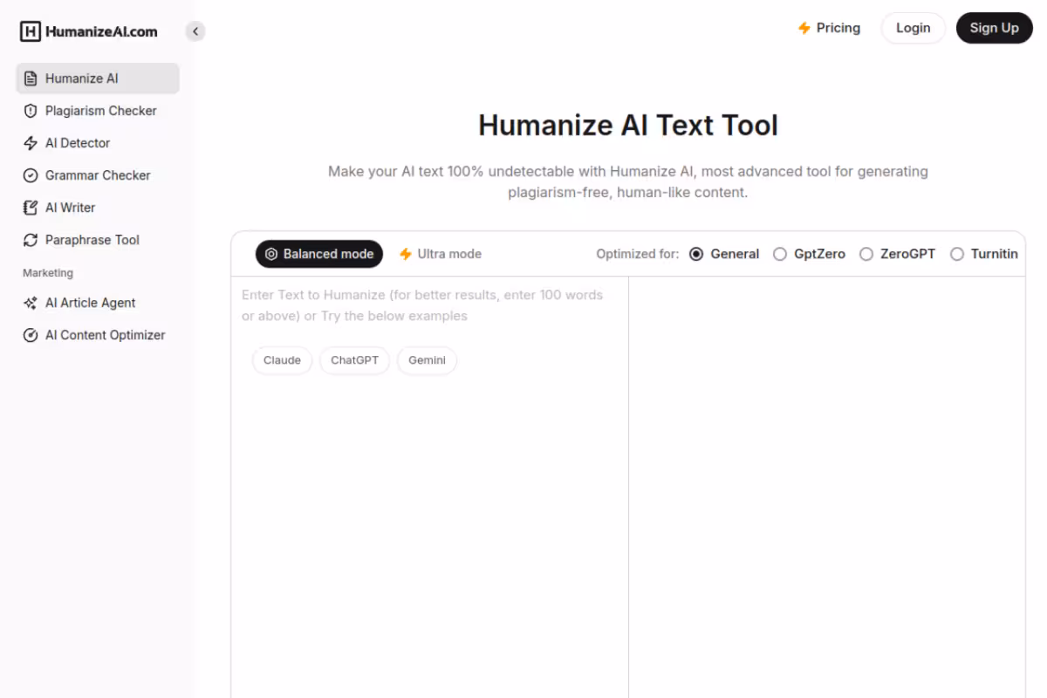Open the Paraphrase Tool page

click(98, 240)
